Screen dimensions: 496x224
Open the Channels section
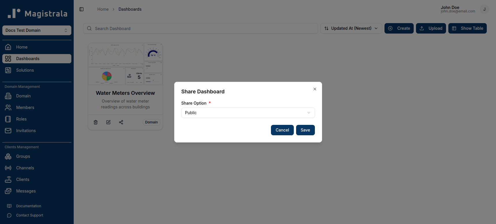tap(37, 168)
